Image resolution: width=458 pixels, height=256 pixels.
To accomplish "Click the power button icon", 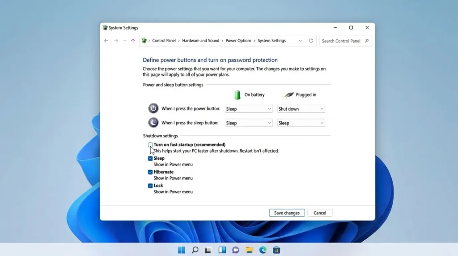I will [x=153, y=108].
